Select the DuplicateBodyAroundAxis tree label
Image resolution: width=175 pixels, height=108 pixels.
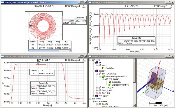(116, 77)
